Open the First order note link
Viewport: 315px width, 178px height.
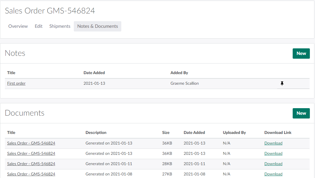point(16,84)
